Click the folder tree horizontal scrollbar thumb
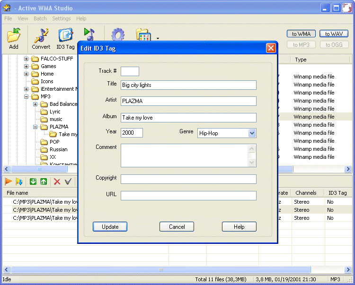The height and width of the screenshot is (285, 355). [x=39, y=169]
